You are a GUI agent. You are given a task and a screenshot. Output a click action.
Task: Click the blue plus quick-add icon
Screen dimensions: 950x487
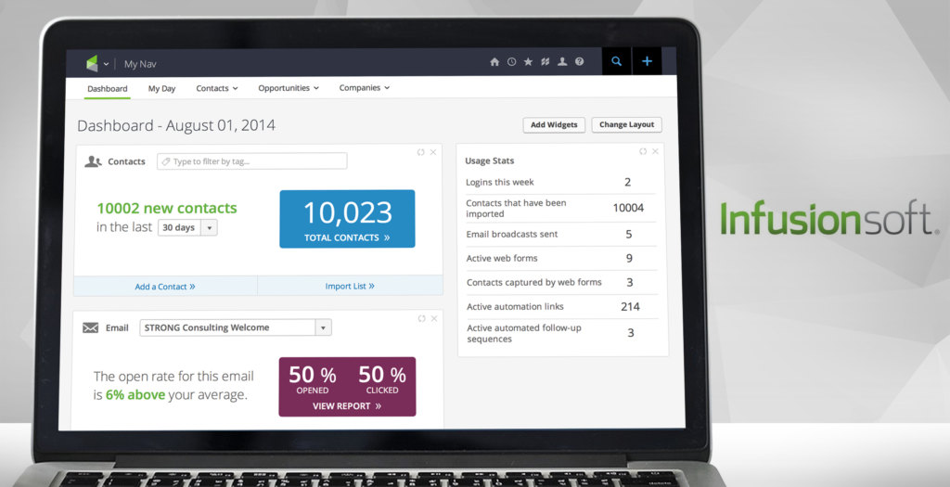pos(647,61)
